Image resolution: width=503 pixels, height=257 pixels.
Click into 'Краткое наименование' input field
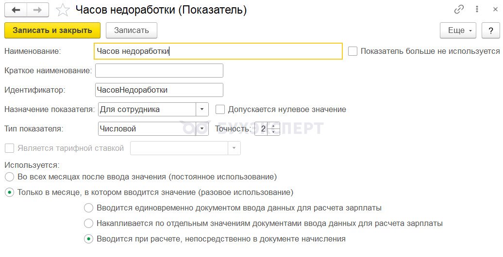(x=159, y=70)
